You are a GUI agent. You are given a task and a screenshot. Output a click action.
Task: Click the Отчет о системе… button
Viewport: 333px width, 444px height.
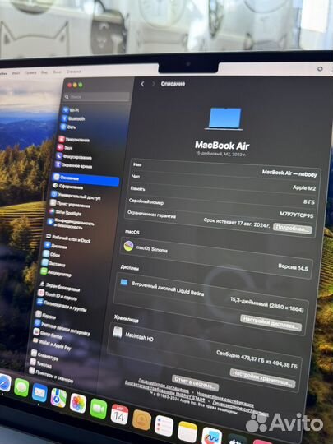195,383
